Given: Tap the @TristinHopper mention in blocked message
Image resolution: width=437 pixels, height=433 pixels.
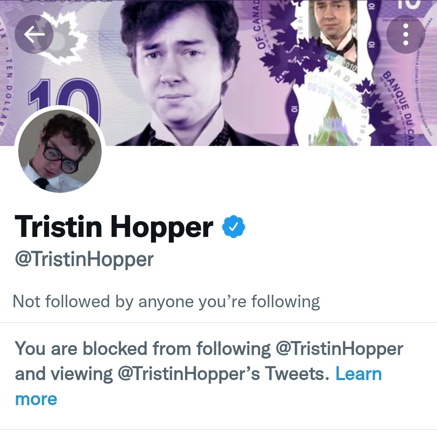Looking at the screenshot, I should point(339,349).
